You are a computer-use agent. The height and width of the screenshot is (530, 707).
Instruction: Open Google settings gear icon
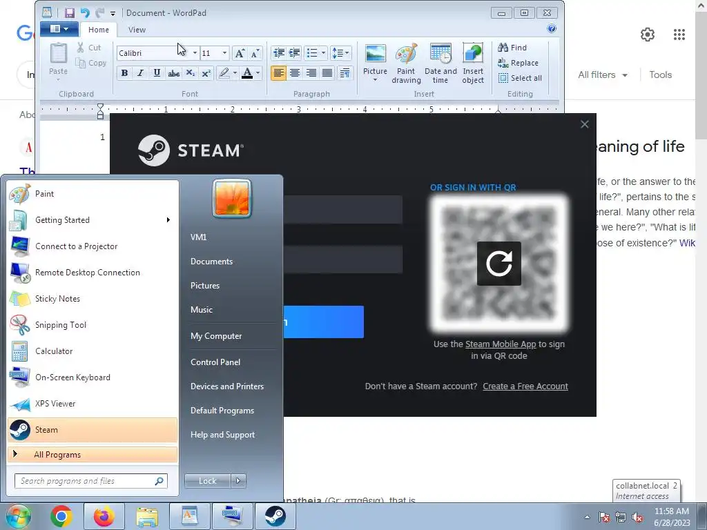[x=648, y=35]
